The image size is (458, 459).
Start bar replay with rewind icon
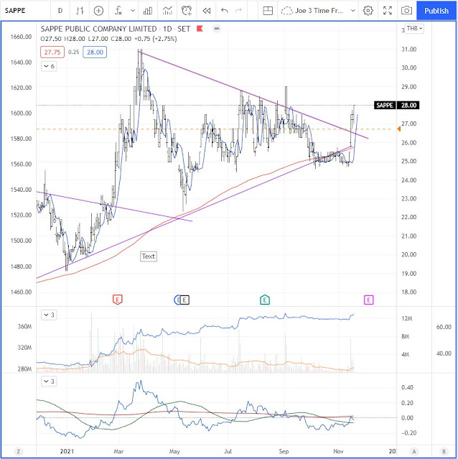[207, 11]
